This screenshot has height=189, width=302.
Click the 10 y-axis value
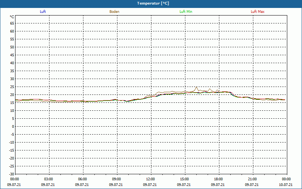pos(12,111)
